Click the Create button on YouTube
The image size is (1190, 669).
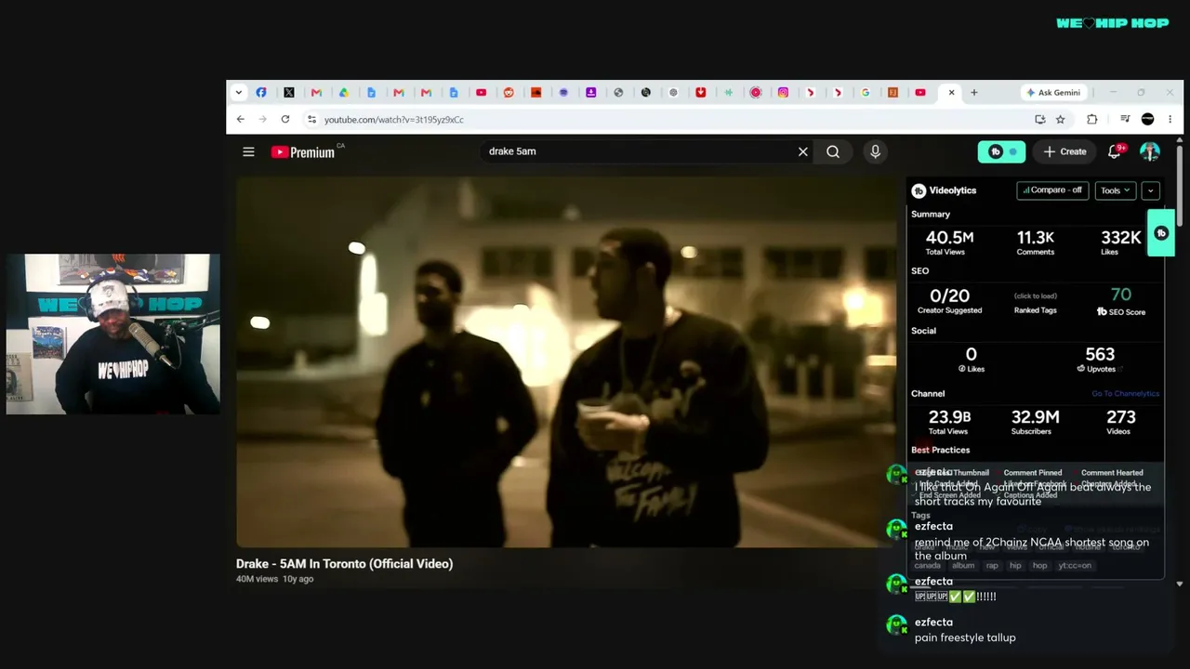1064,151
